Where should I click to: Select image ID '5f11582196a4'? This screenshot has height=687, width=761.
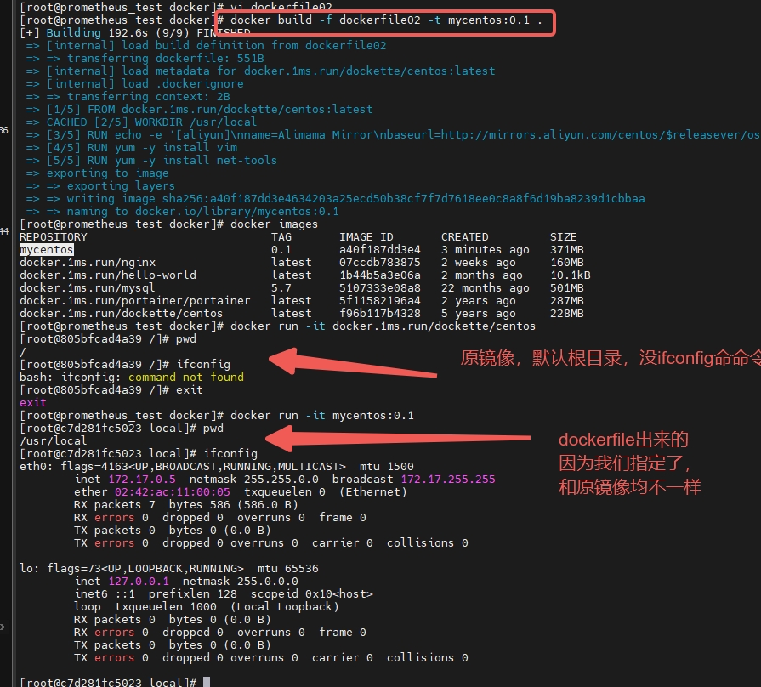click(379, 301)
